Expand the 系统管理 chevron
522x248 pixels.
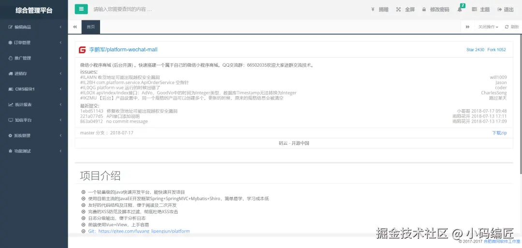60,135
